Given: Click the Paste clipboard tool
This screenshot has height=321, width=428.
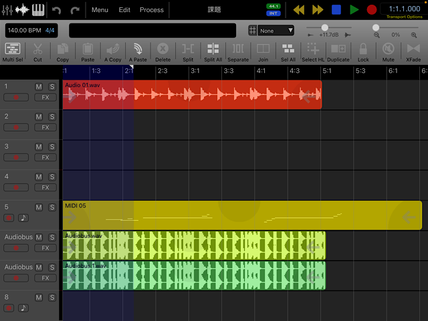Looking at the screenshot, I should click(x=88, y=52).
